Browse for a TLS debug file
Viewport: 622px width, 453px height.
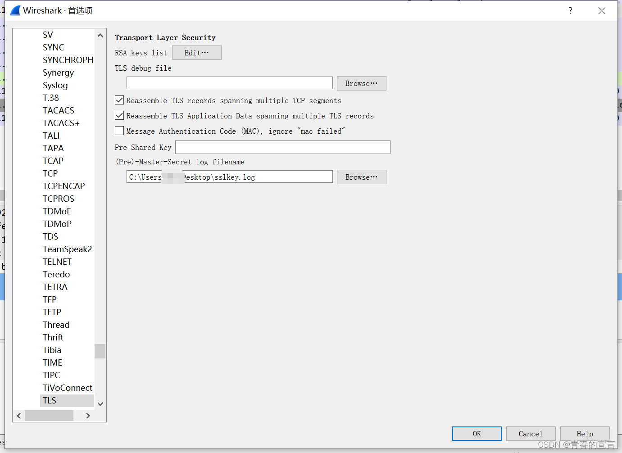(x=361, y=83)
